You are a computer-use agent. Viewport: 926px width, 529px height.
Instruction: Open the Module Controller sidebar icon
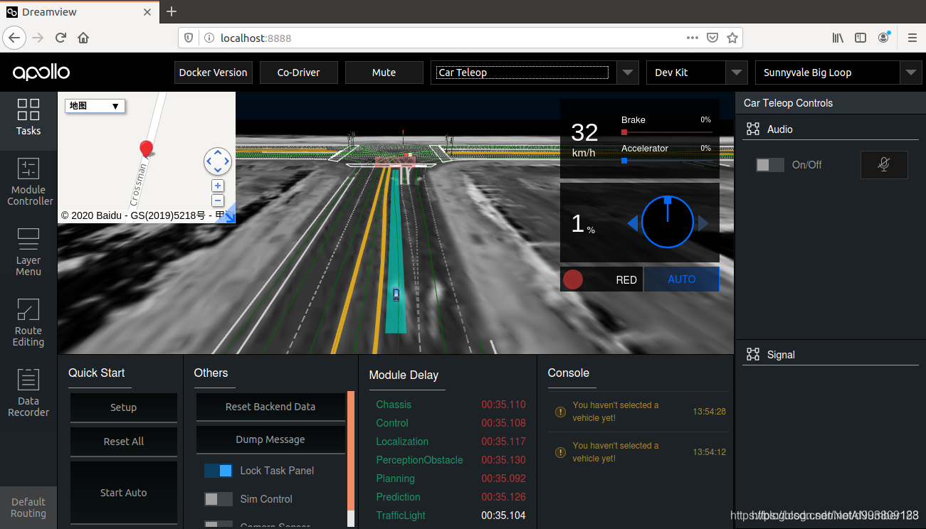(x=28, y=183)
